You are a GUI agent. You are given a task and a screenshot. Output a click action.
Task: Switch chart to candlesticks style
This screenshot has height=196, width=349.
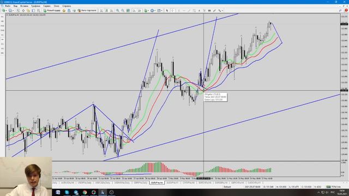coord(107,10)
